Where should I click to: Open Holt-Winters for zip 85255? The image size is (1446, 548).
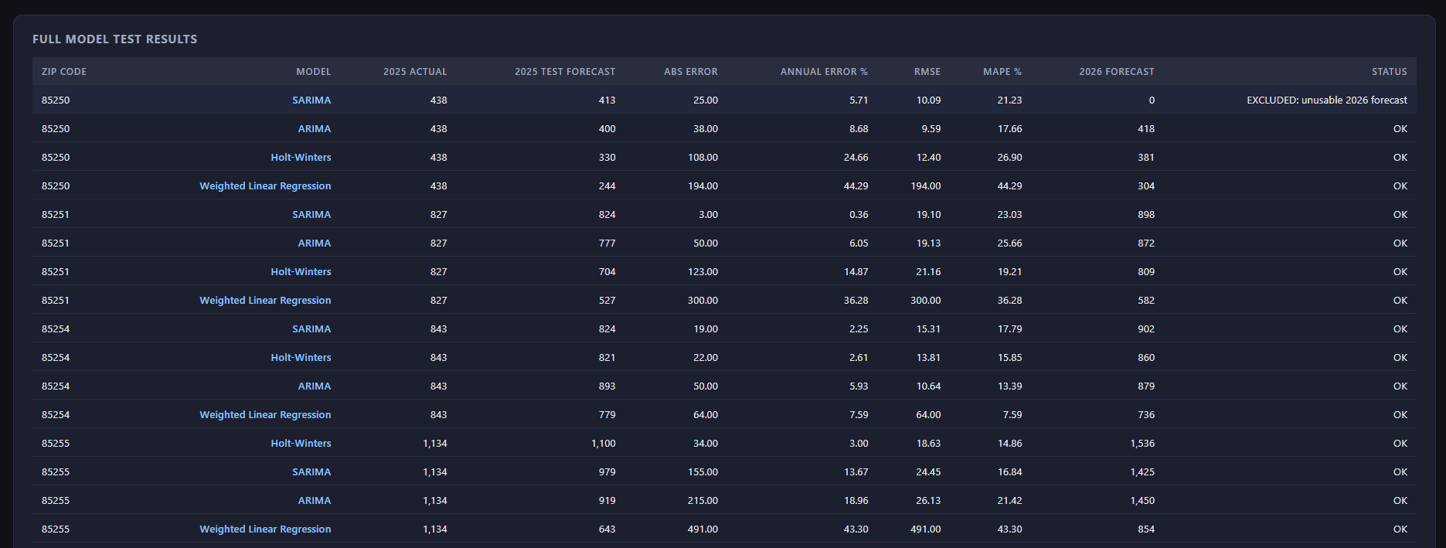coord(301,444)
